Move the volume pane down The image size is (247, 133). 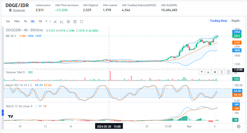(x=208, y=72)
